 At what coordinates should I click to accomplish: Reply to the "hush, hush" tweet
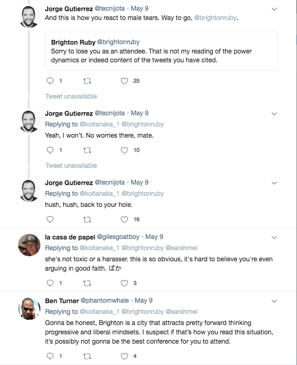pyautogui.click(x=50, y=219)
